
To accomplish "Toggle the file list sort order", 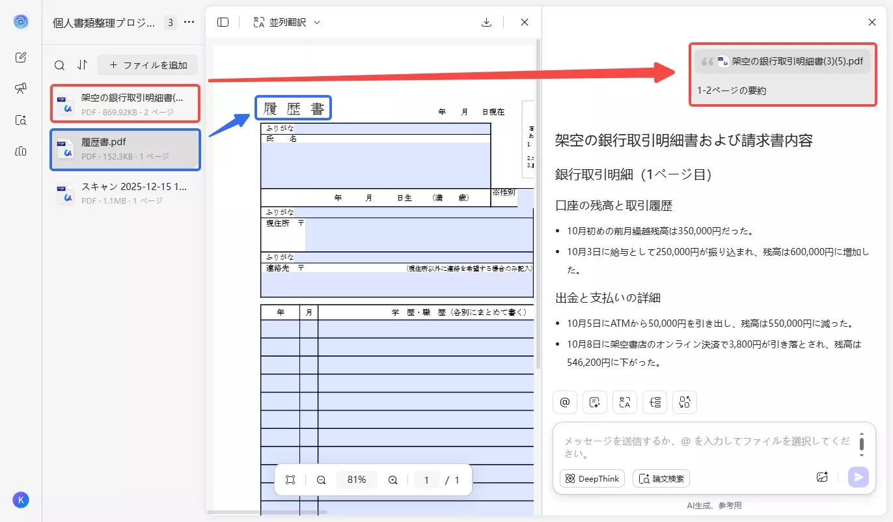I will (82, 65).
